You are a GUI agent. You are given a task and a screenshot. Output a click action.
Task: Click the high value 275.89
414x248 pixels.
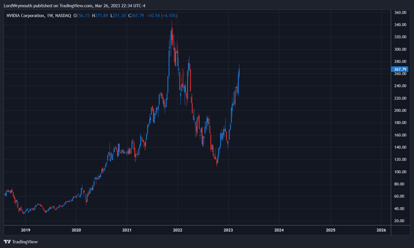coord(101,16)
